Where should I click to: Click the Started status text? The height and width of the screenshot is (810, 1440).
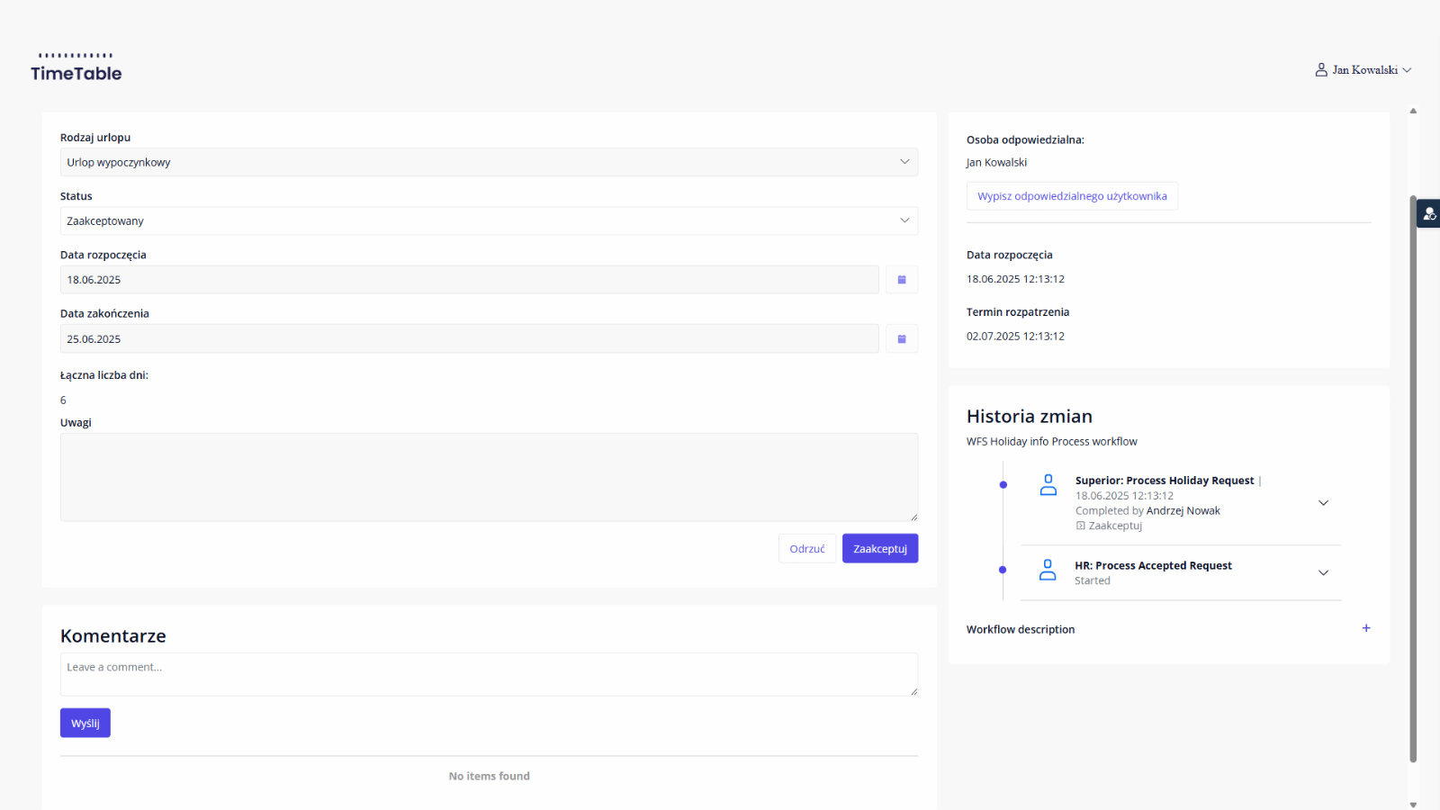[x=1093, y=581]
